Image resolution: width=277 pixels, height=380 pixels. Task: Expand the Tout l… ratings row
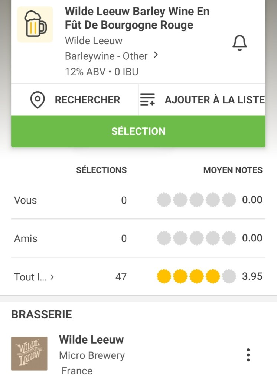click(52, 277)
